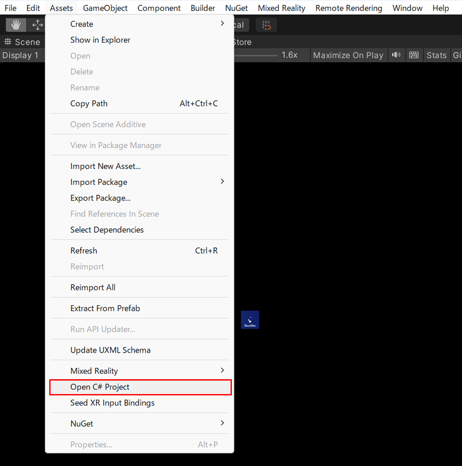Image resolution: width=462 pixels, height=466 pixels.
Task: Choose Refresh in Assets menu
Action: [139, 251]
